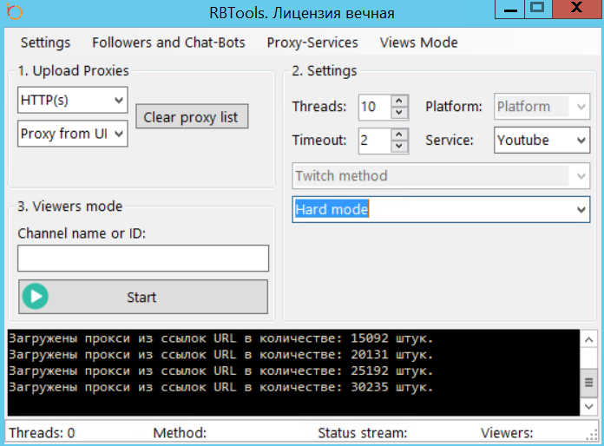Open Followers and Chat-Bots menu

(168, 43)
